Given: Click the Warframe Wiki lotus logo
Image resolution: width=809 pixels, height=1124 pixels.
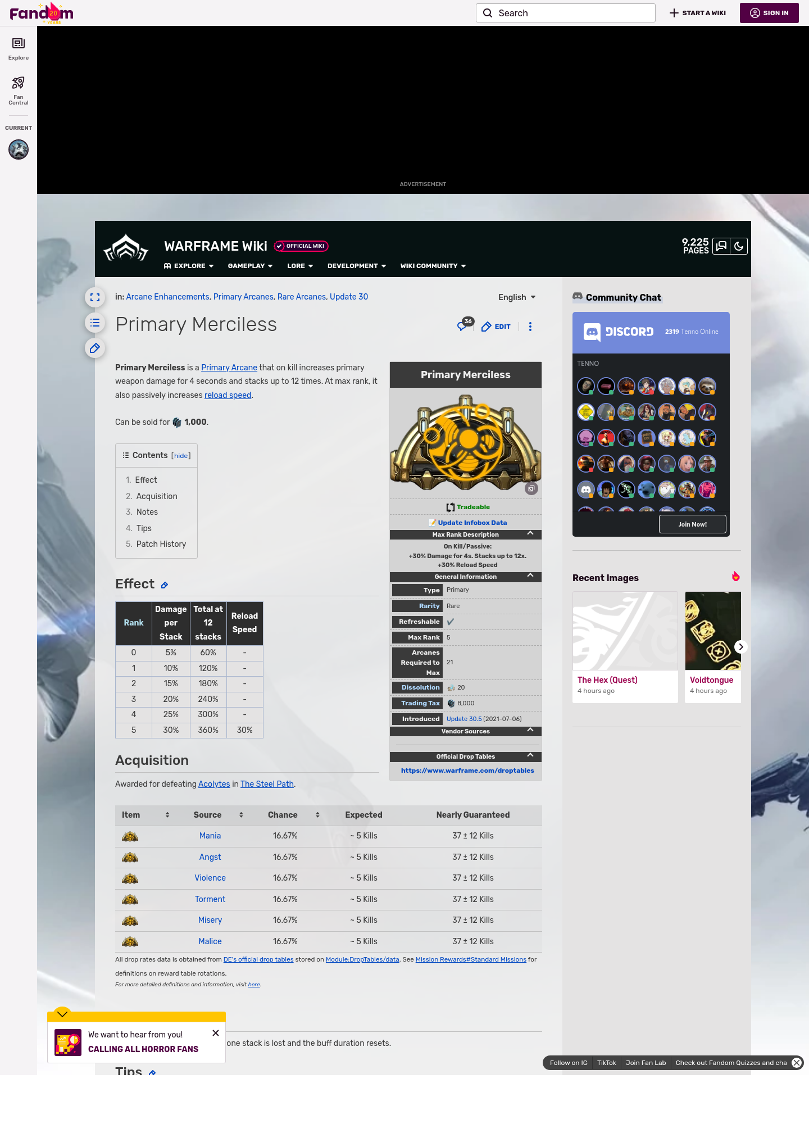Looking at the screenshot, I should [126, 248].
